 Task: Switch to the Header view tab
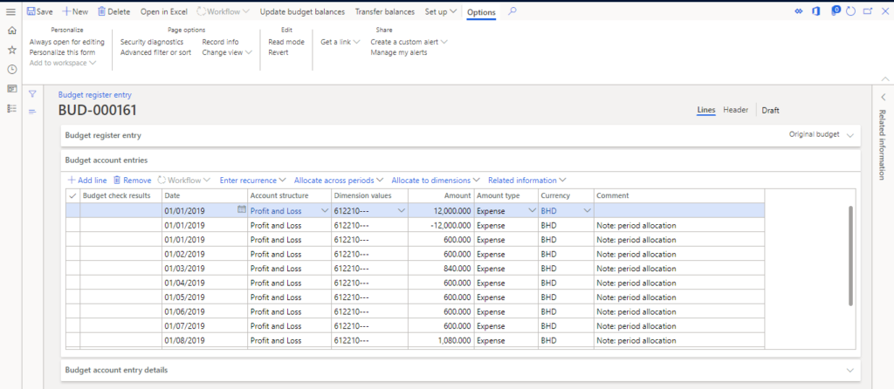pyautogui.click(x=735, y=110)
